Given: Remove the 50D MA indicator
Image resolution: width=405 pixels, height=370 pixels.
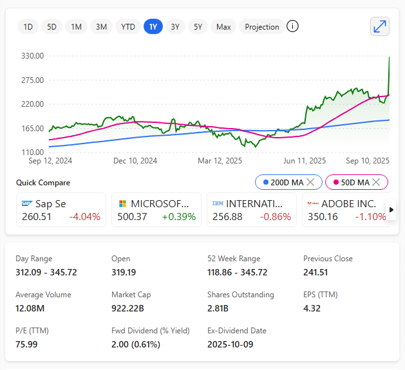Looking at the screenshot, I should (376, 182).
